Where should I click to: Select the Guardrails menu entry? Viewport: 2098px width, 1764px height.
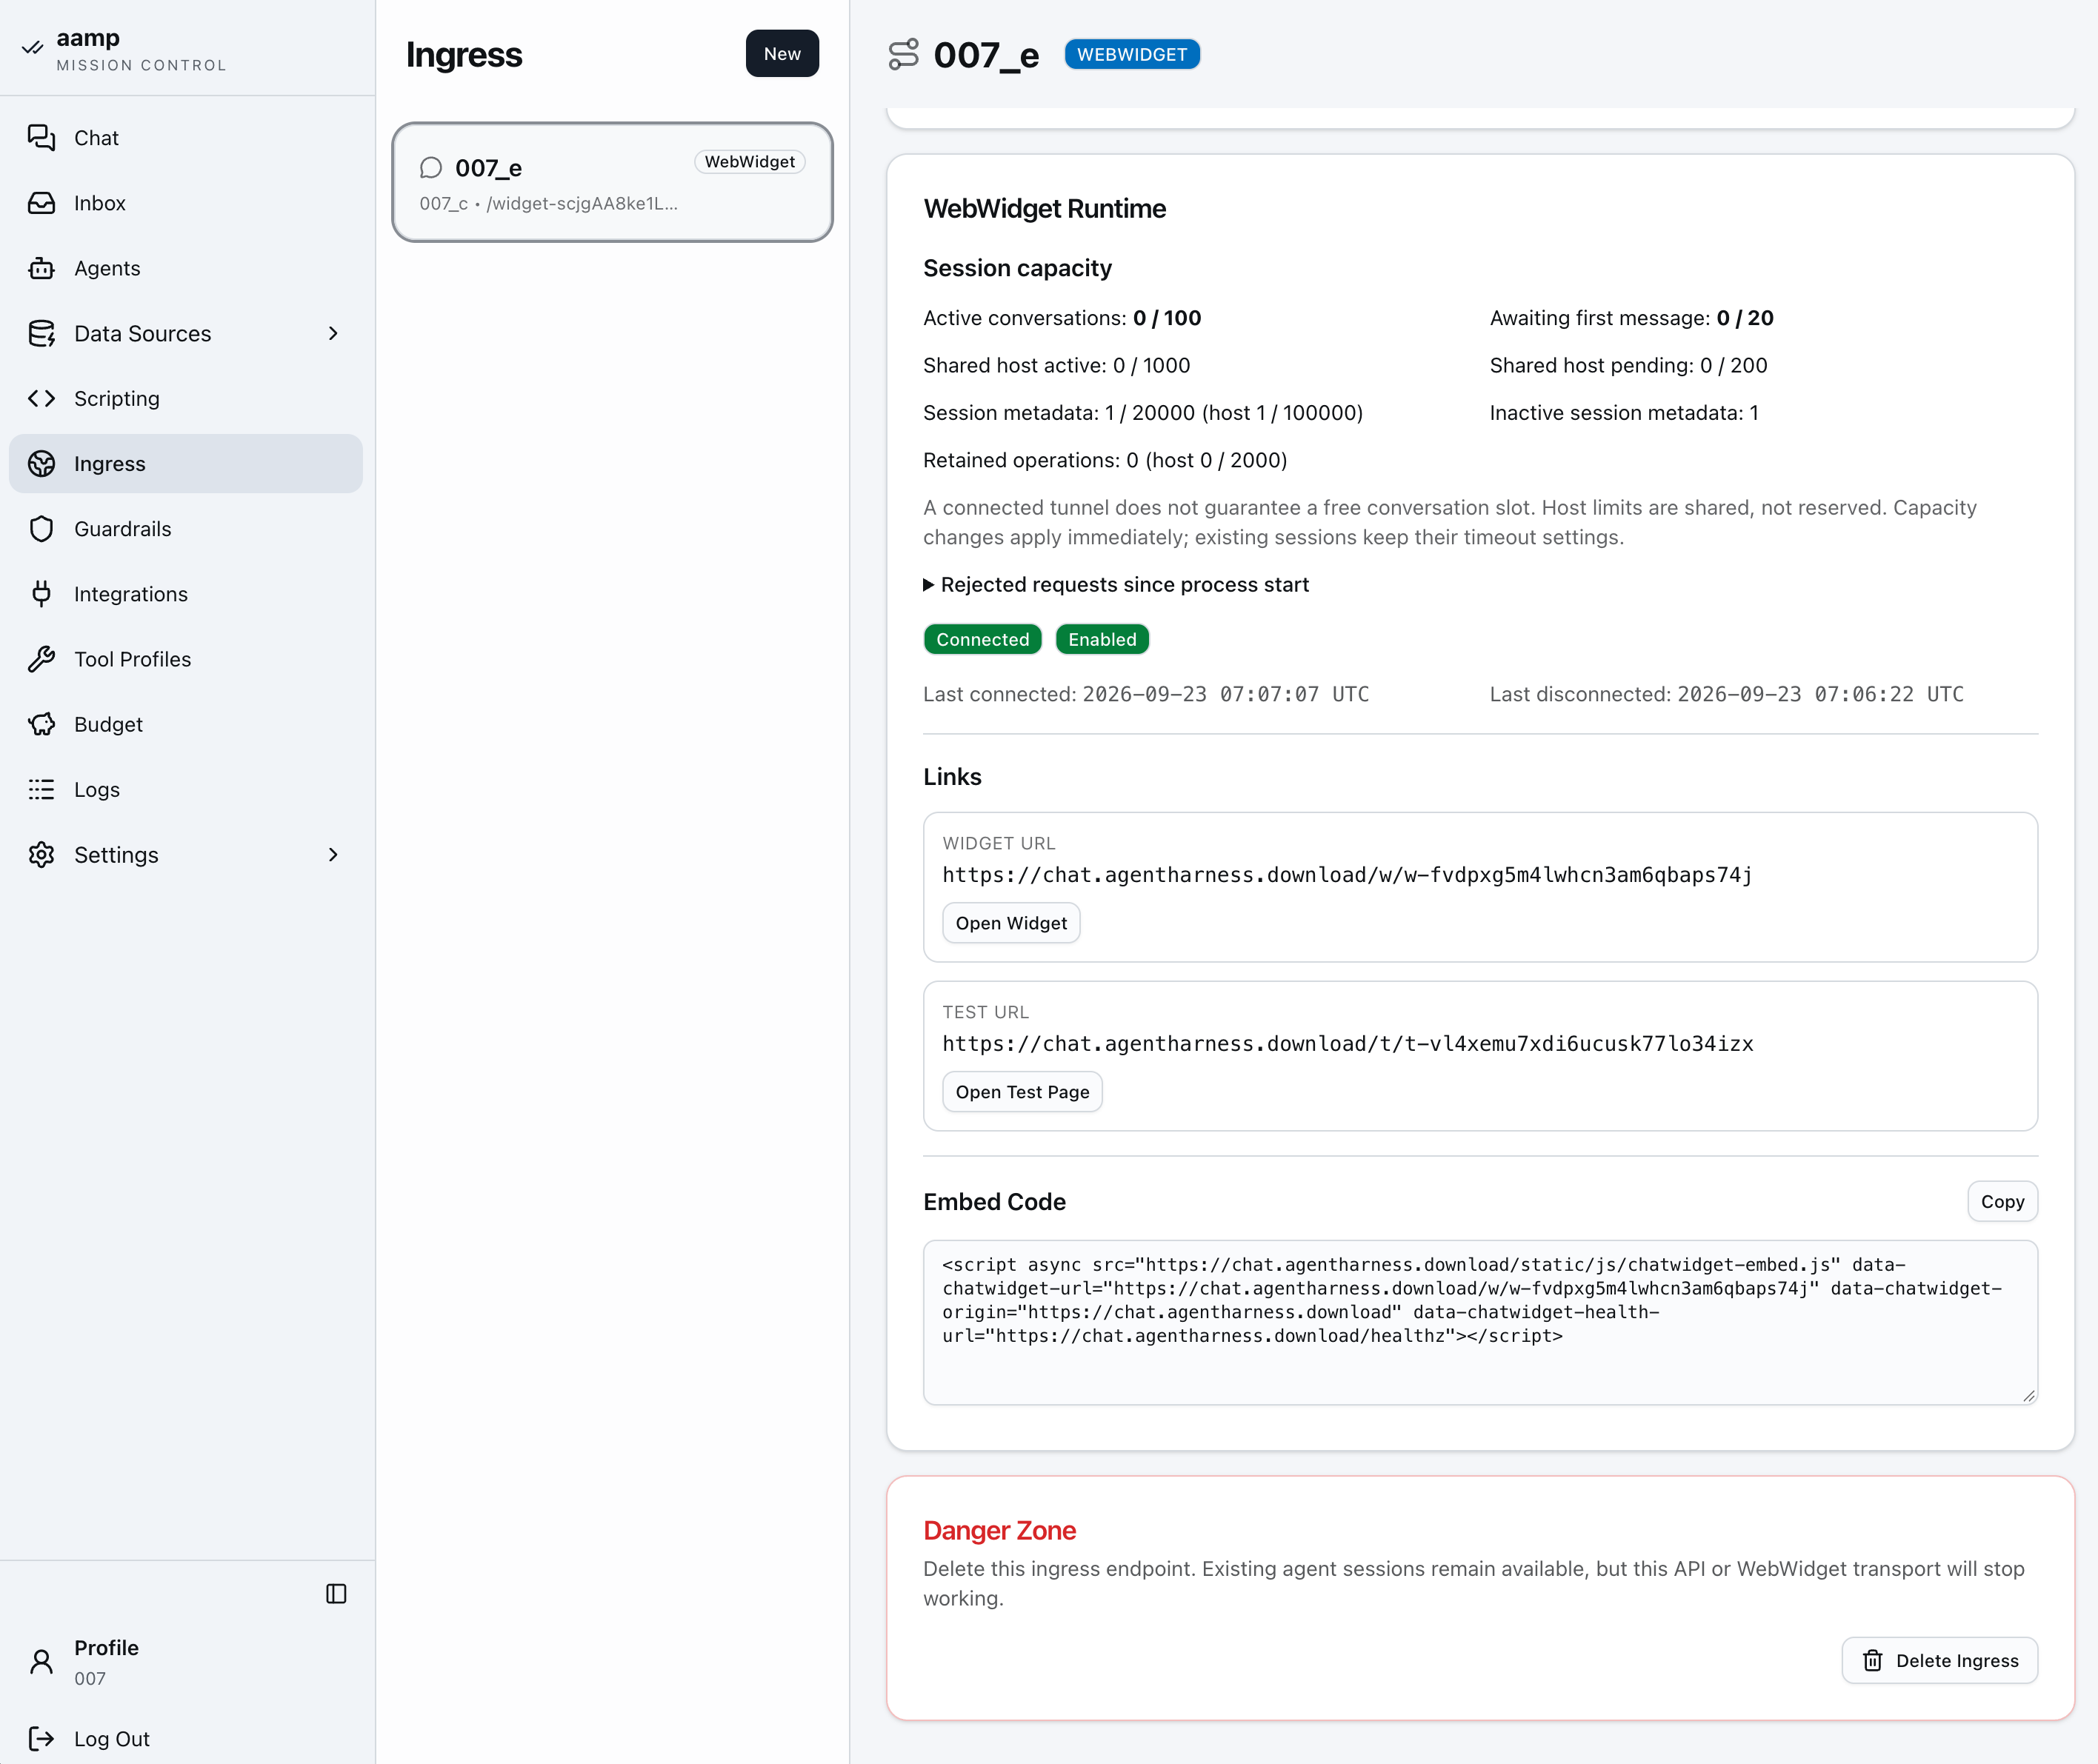pyautogui.click(x=186, y=529)
